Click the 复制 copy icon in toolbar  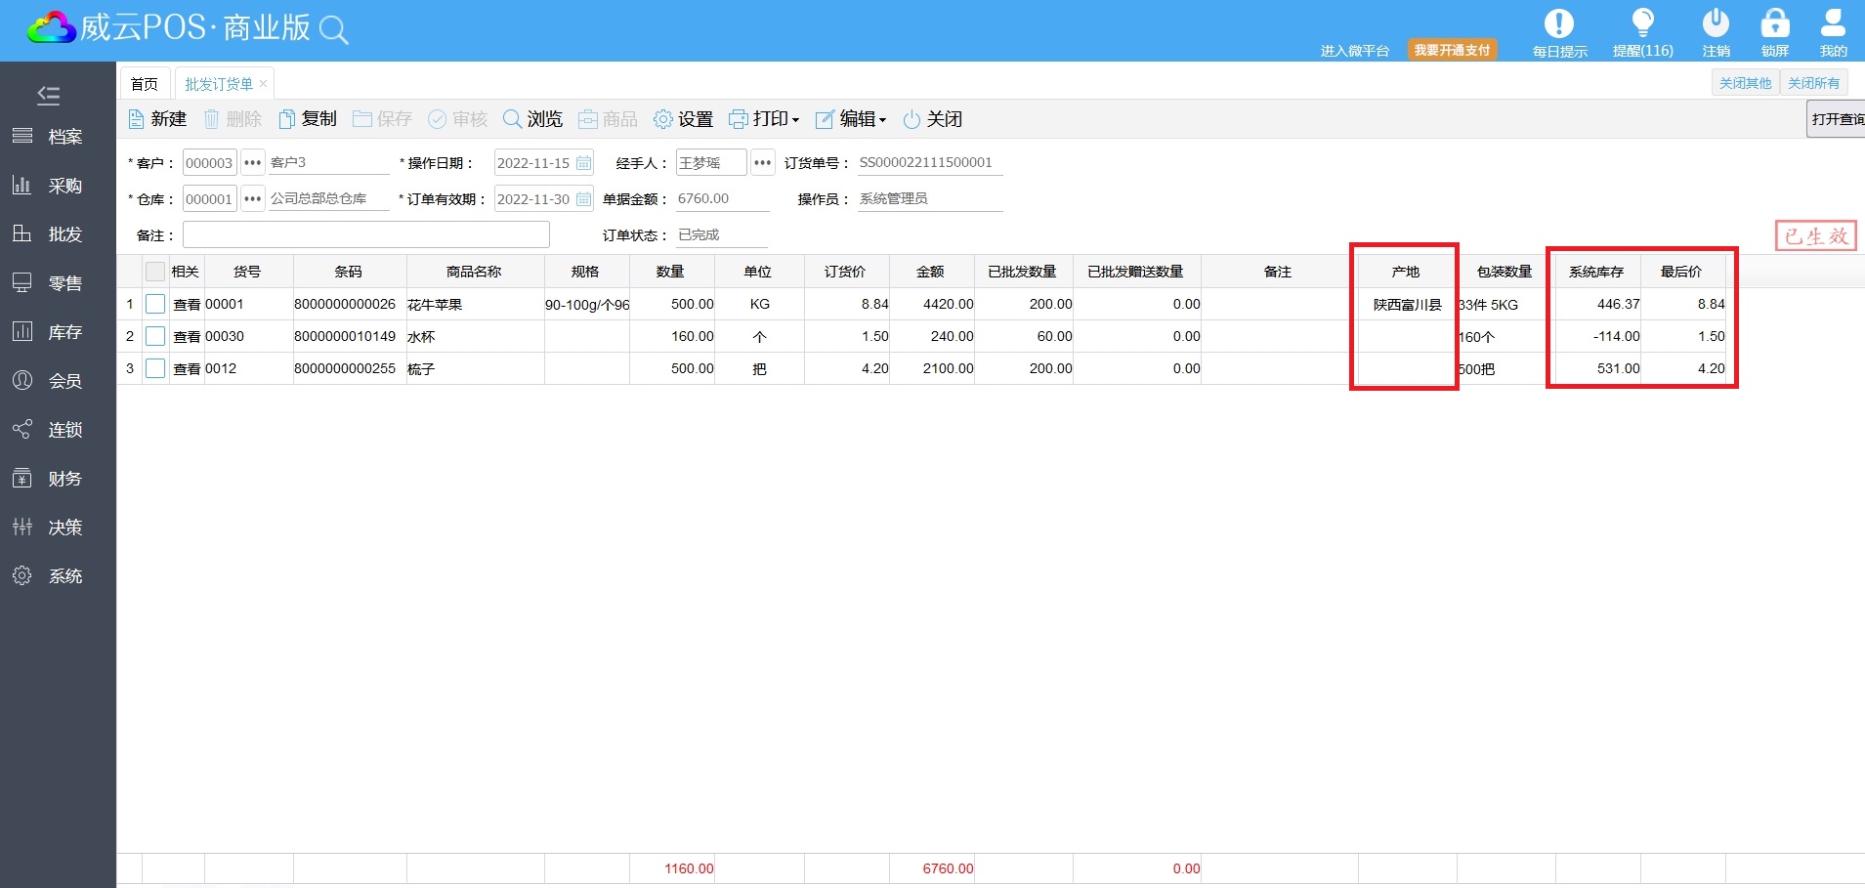(x=286, y=119)
